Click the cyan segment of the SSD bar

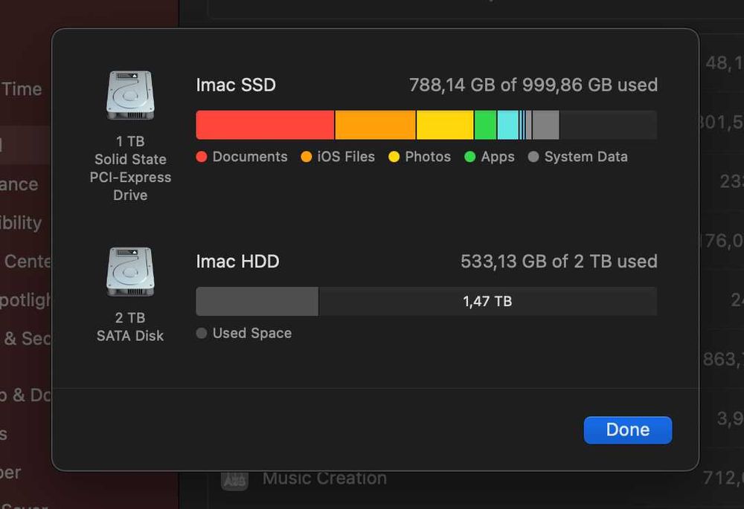507,125
